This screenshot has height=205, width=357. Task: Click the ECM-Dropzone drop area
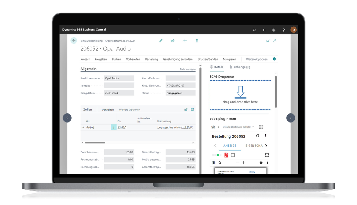(x=240, y=95)
